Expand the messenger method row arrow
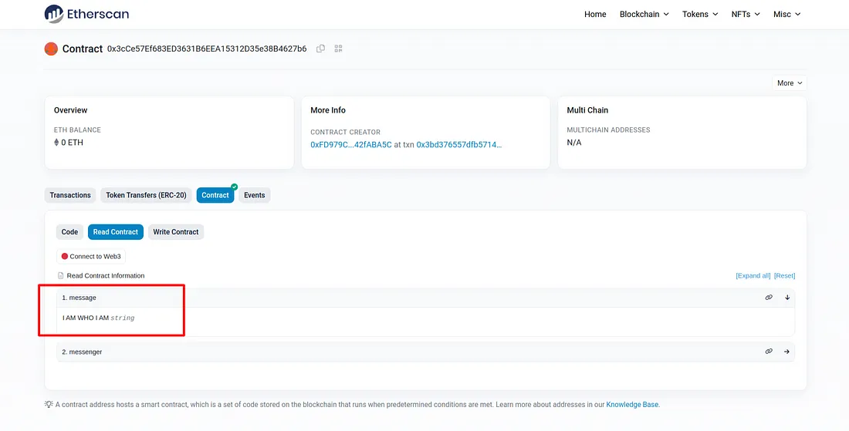 (x=786, y=352)
